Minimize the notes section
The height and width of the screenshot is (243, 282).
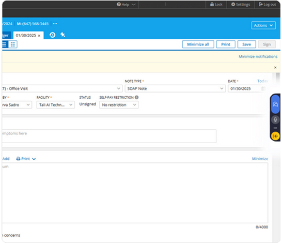[x=260, y=159]
